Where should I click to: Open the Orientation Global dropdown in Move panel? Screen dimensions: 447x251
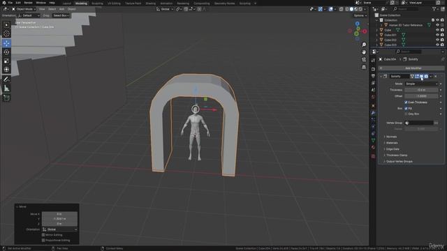[59, 229]
